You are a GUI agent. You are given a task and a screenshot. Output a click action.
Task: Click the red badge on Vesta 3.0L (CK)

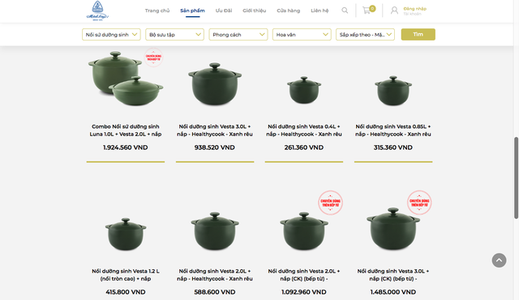pos(419,203)
